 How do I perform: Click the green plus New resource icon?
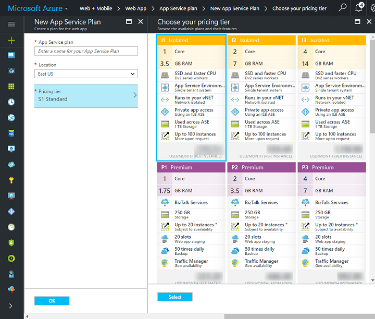11,40
